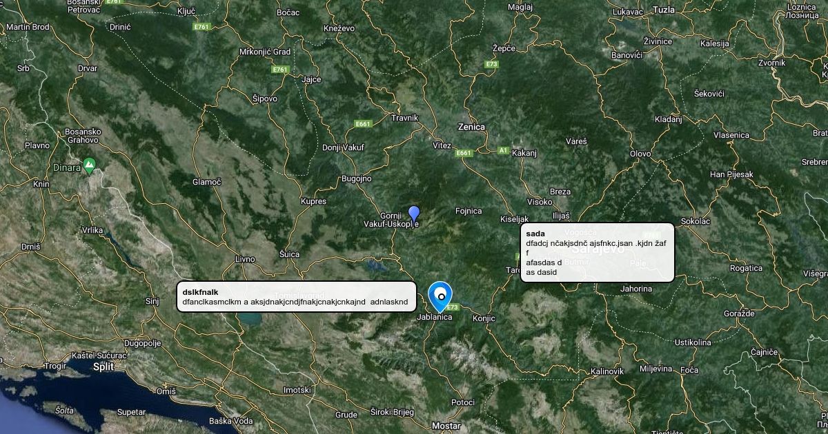Click the Travnik town label
This screenshot has height=434, width=828.
click(404, 118)
